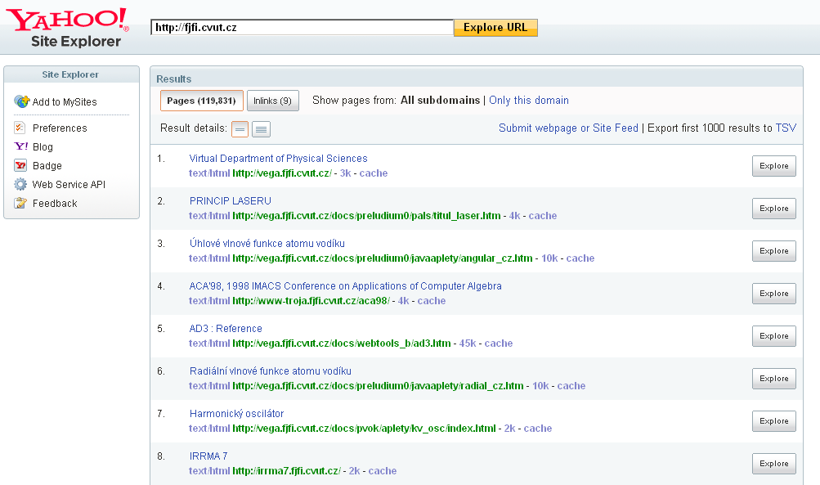Click green URL ending webtools_b/ad3.htm
This screenshot has height=485, width=820.
pyautogui.click(x=342, y=344)
